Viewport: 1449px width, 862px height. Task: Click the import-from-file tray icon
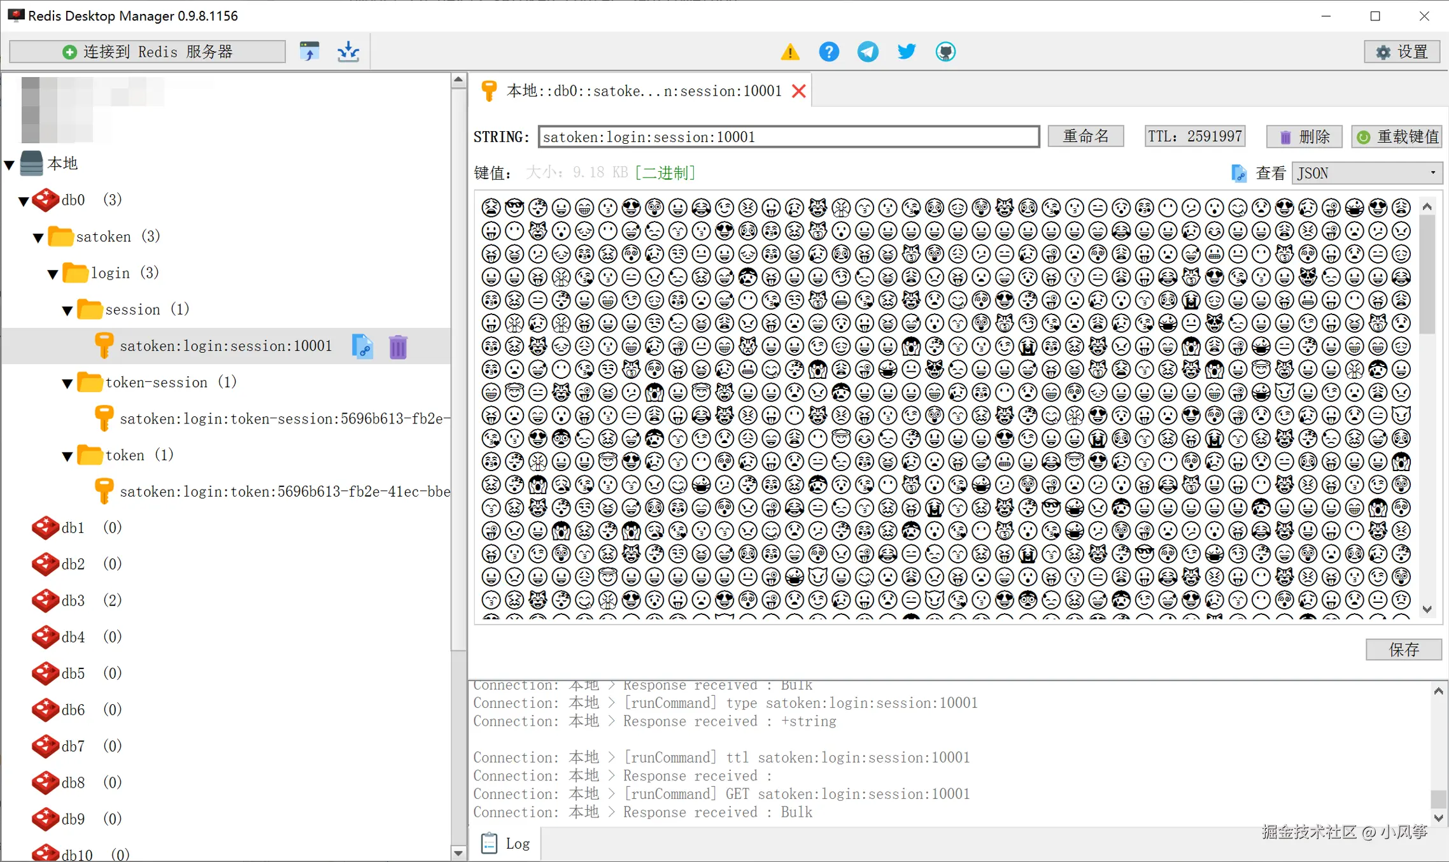tap(348, 51)
